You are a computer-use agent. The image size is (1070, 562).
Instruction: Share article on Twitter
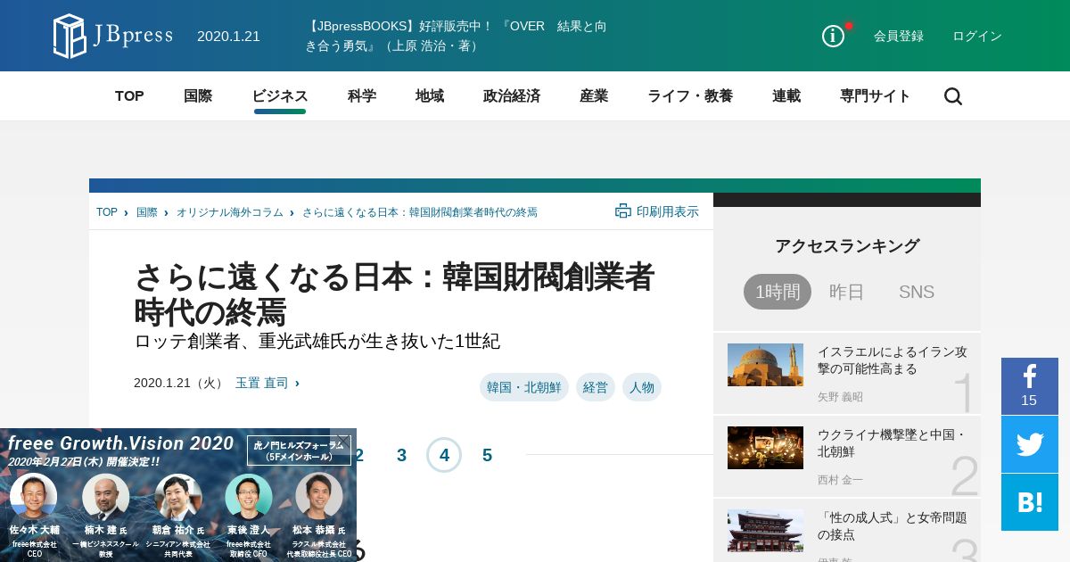(x=1030, y=444)
